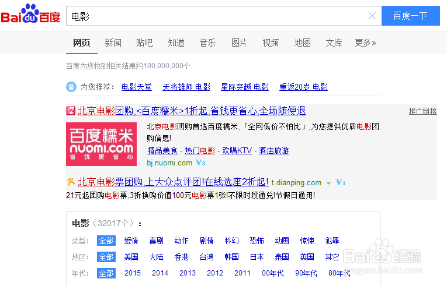This screenshot has width=447, height=286.
Task: Click the V1 credibility badge
Action: click(x=341, y=182)
